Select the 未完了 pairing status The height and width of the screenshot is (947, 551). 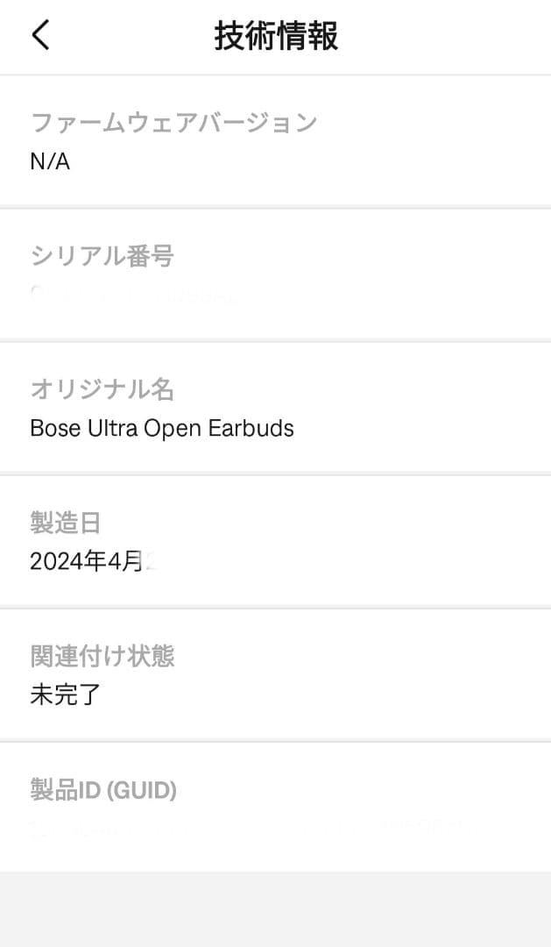point(61,695)
